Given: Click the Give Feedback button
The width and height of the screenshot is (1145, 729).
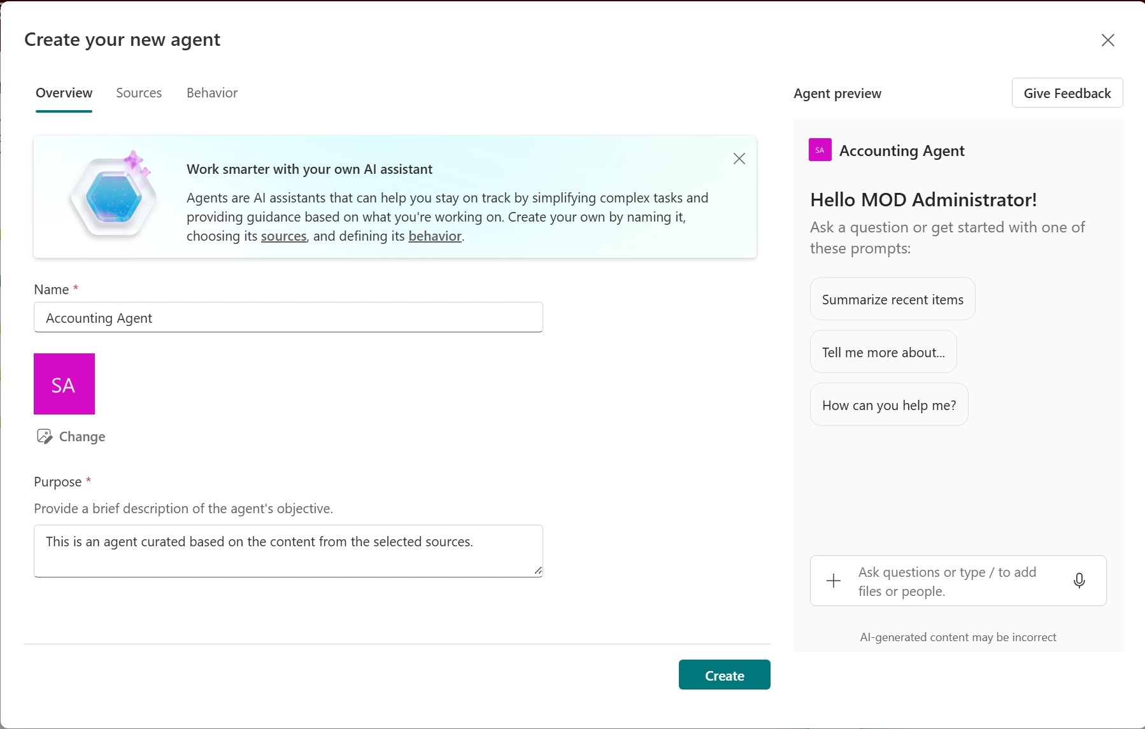Looking at the screenshot, I should [x=1066, y=92].
